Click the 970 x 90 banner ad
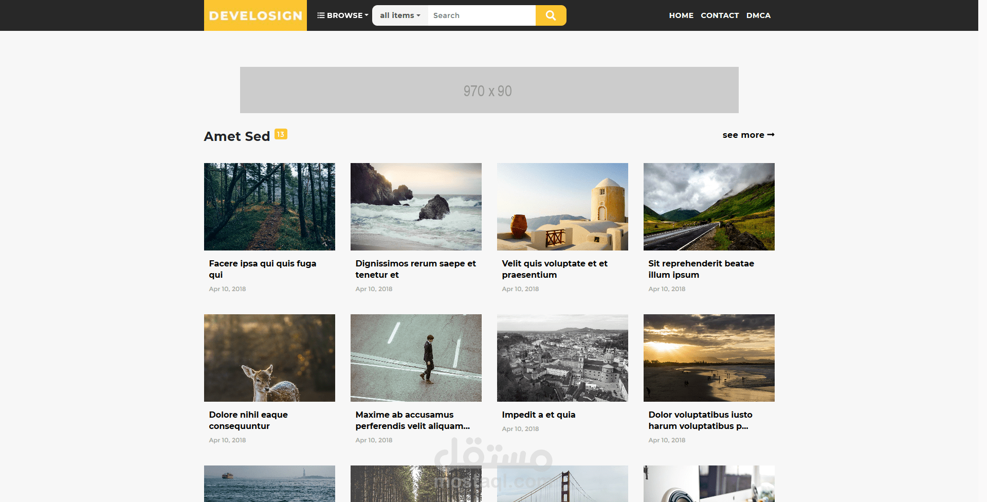Viewport: 987px width, 502px height. [x=489, y=90]
